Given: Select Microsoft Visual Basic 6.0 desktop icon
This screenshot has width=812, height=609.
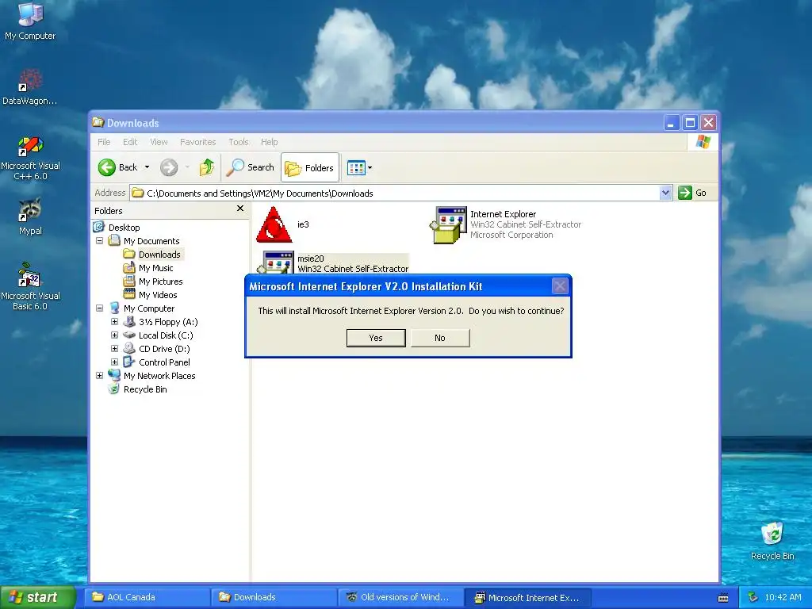Looking at the screenshot, I should pos(30,286).
